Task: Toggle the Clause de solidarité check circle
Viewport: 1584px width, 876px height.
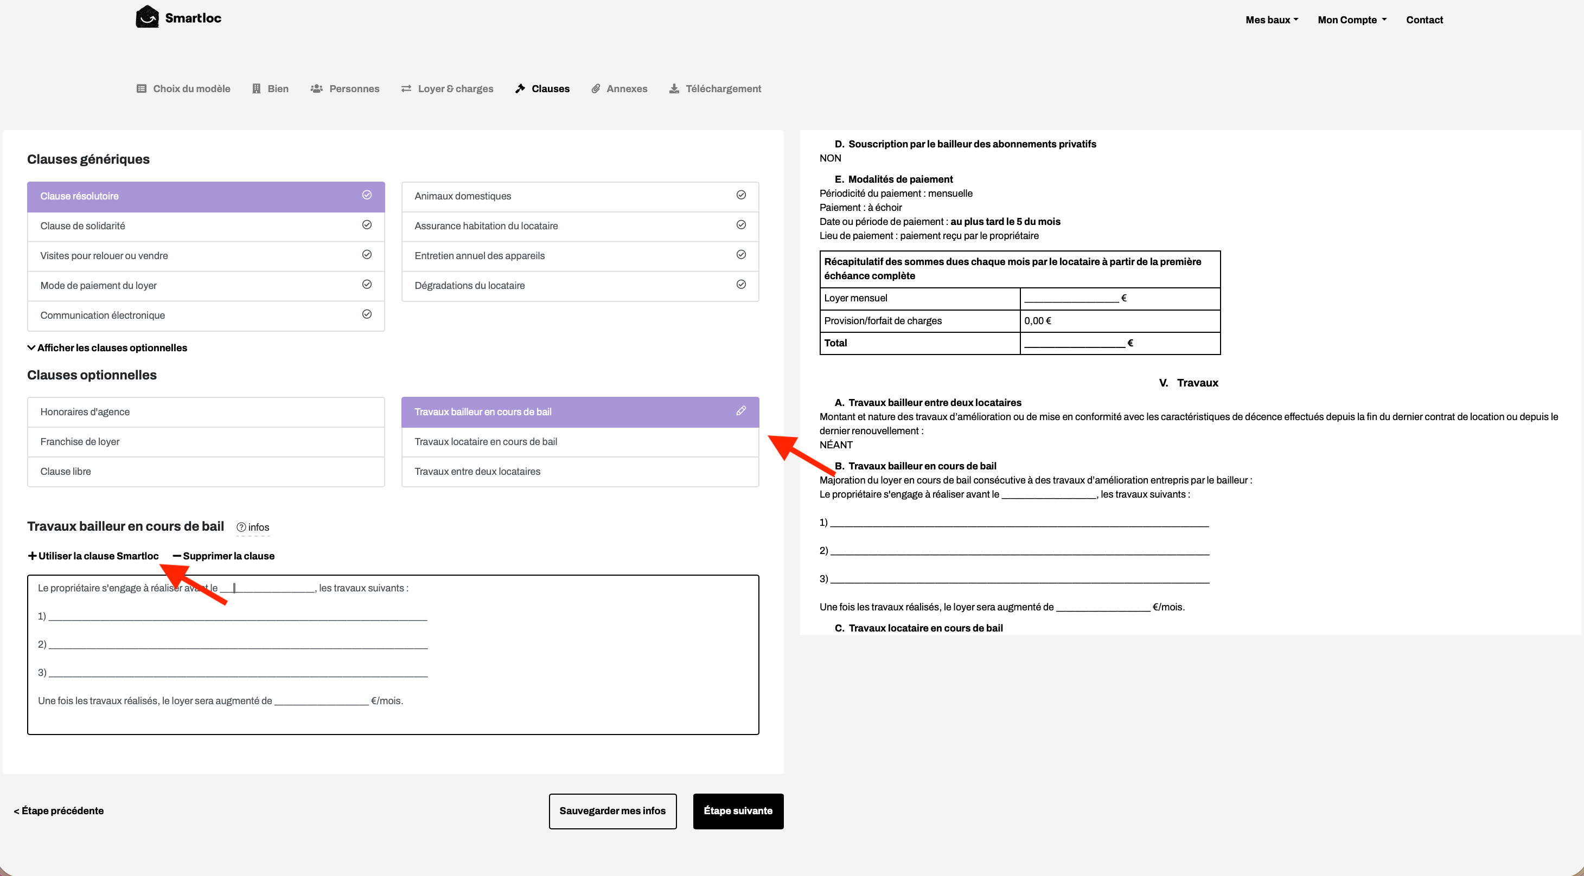Action: click(x=367, y=225)
